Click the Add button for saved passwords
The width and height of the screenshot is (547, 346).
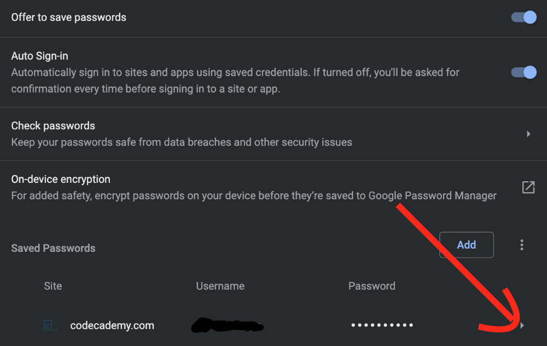(466, 245)
